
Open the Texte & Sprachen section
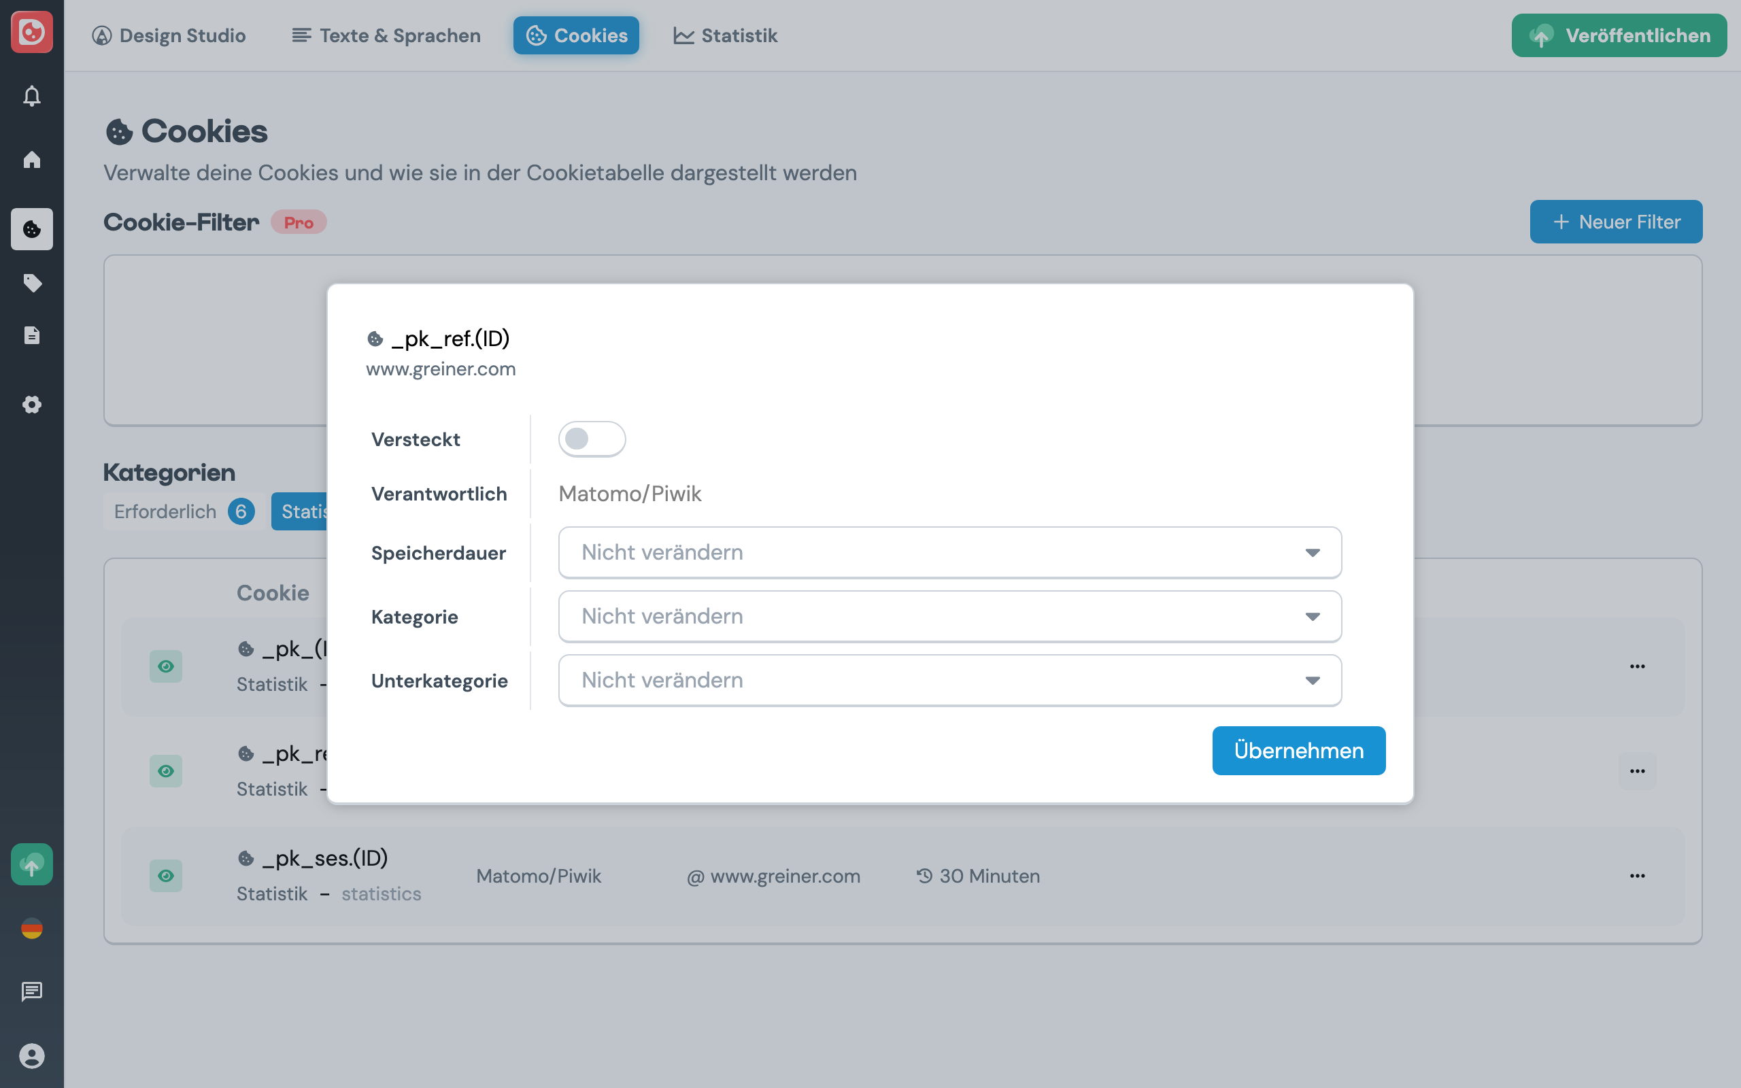[386, 35]
